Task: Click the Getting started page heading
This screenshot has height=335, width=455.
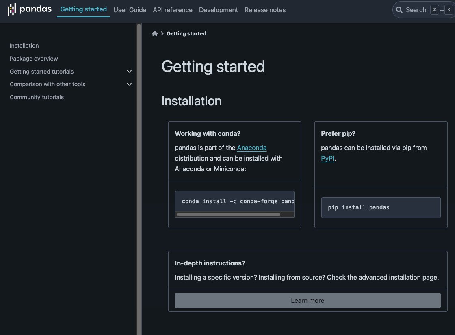Action: [x=213, y=67]
